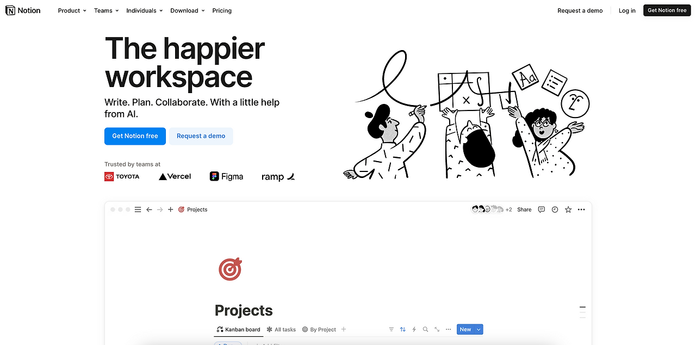Expand the Individuals menu
The width and height of the screenshot is (696, 345).
point(145,10)
